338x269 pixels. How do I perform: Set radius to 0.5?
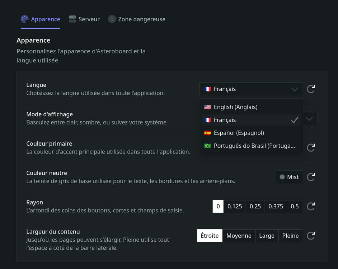(295, 206)
